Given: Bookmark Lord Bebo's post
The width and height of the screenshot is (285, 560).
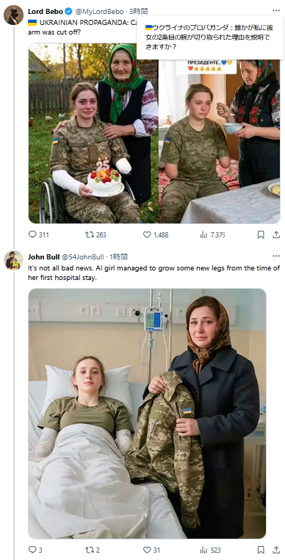Looking at the screenshot, I should pos(261,234).
